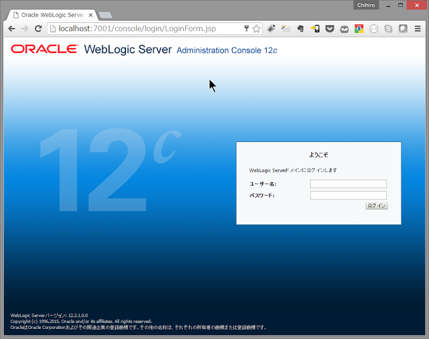The image size is (429, 339).
Task: Reload the page with the refresh icon
Action: coord(38,28)
